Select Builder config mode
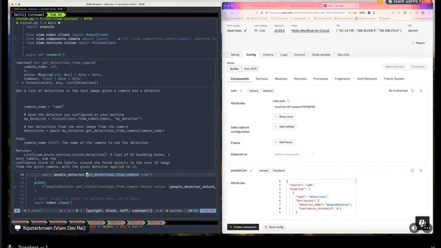 pyautogui.click(x=234, y=69)
